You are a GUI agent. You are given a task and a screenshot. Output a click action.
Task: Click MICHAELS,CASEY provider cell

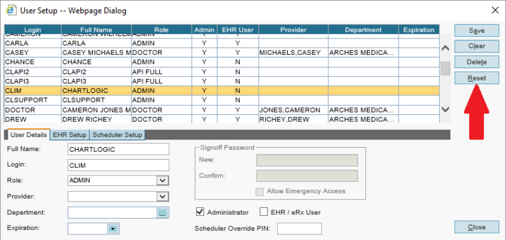(x=293, y=52)
